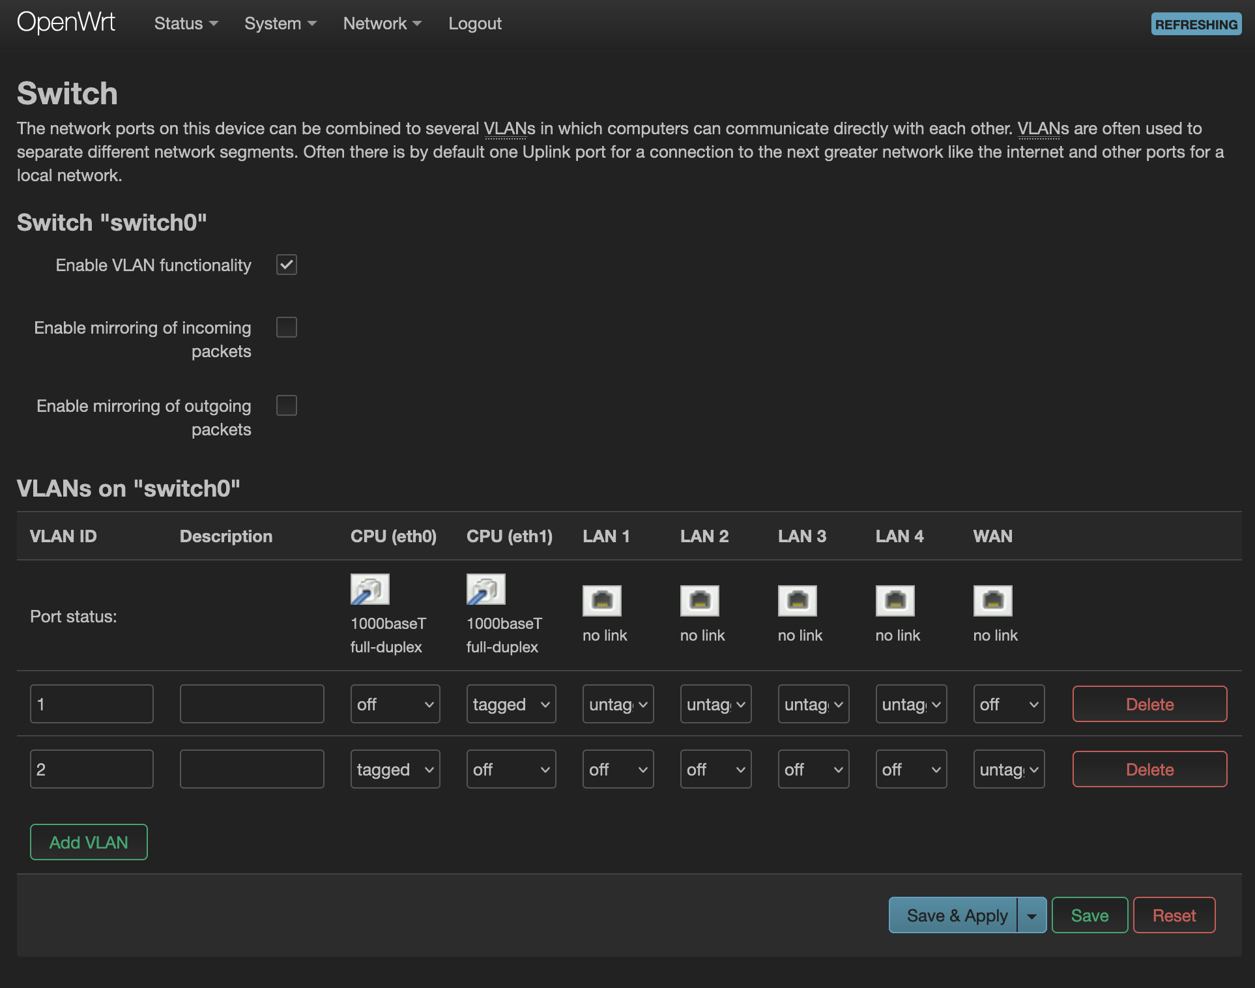Image resolution: width=1255 pixels, height=988 pixels.
Task: Click the CPU (eth0) port status icon
Action: pyautogui.click(x=370, y=589)
